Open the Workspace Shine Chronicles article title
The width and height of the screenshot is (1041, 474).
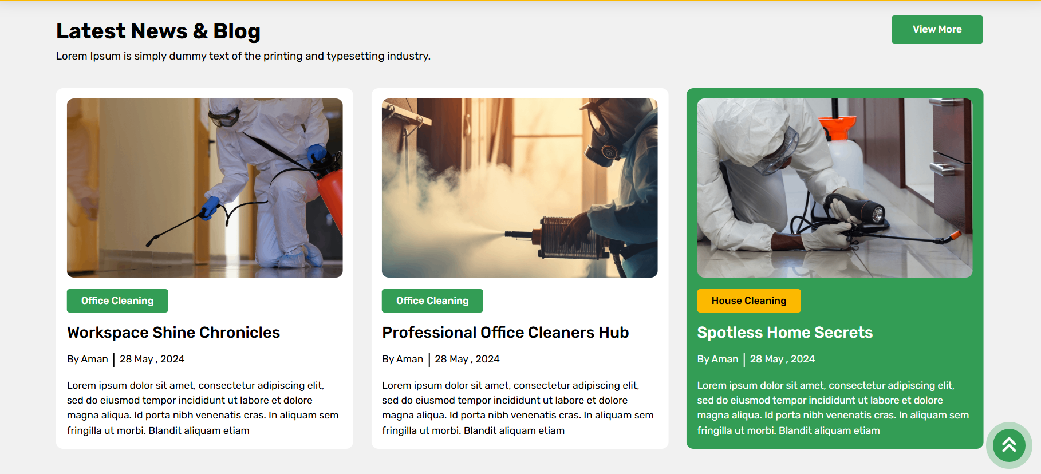tap(173, 333)
